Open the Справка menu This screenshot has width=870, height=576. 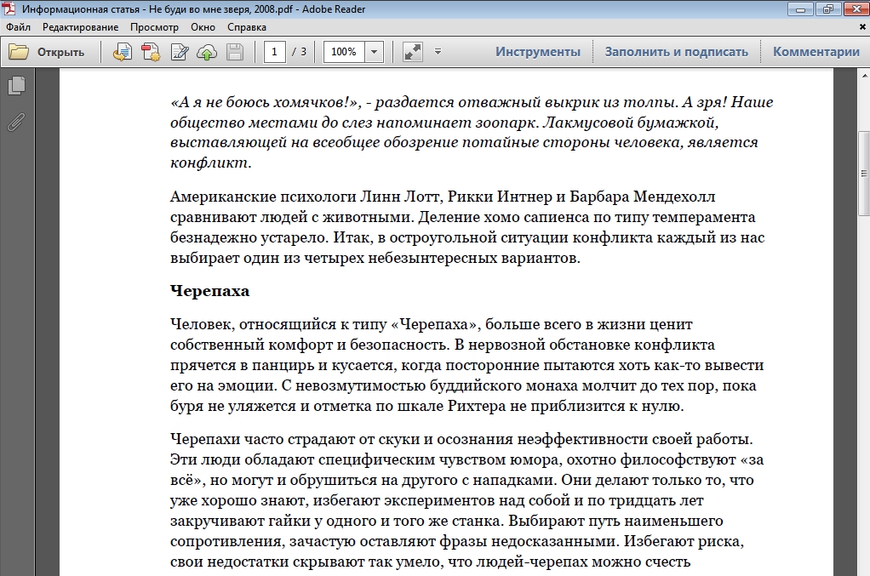click(247, 27)
